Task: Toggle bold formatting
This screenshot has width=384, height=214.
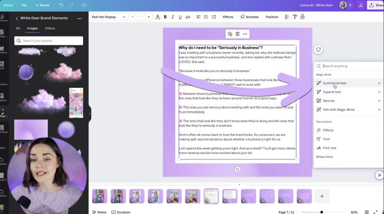Action: click(x=165, y=17)
